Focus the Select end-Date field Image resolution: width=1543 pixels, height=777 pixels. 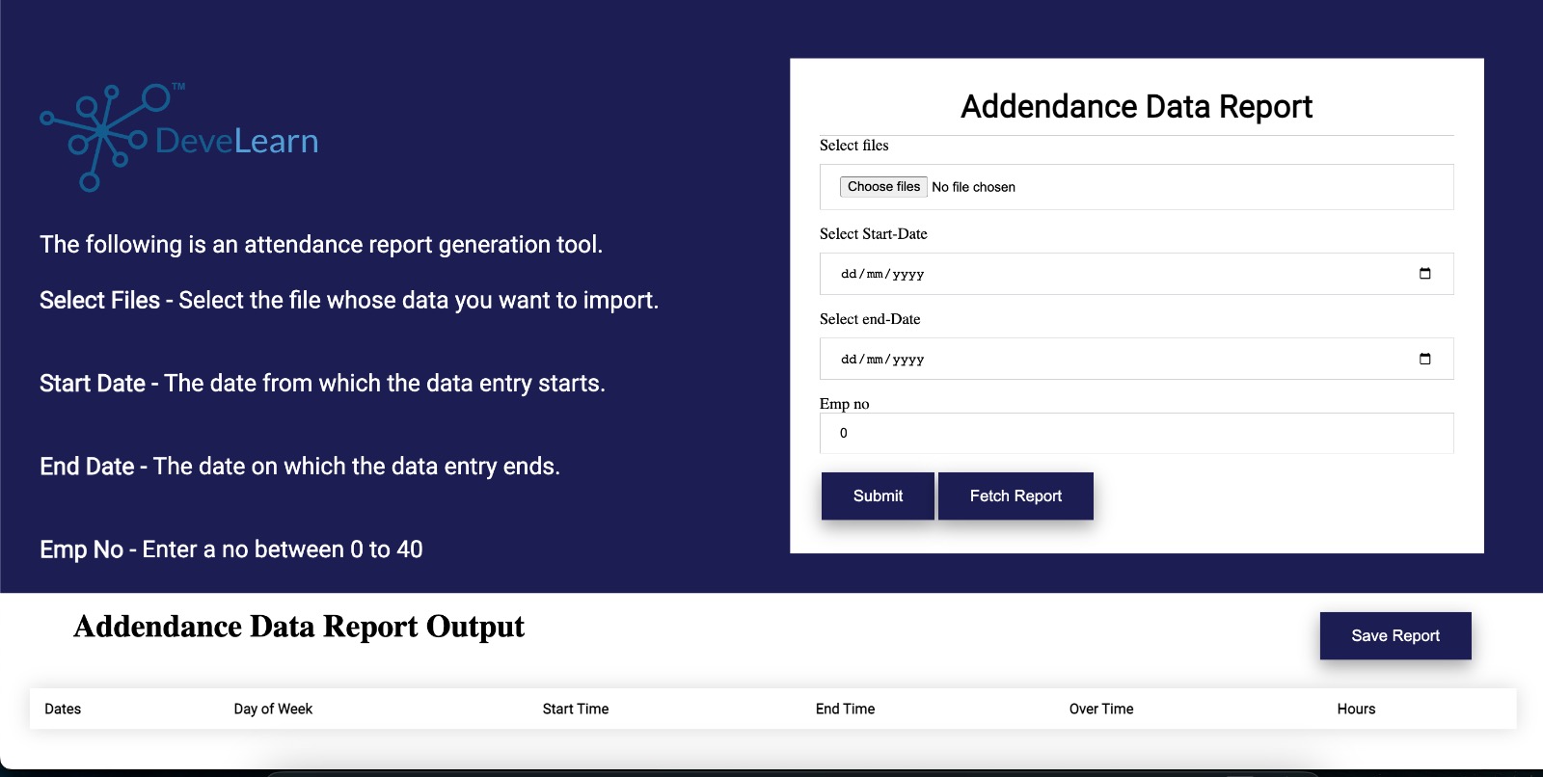pos(1109,359)
